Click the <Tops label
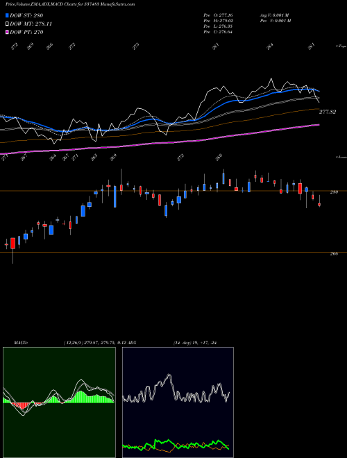 tap(341, 46)
